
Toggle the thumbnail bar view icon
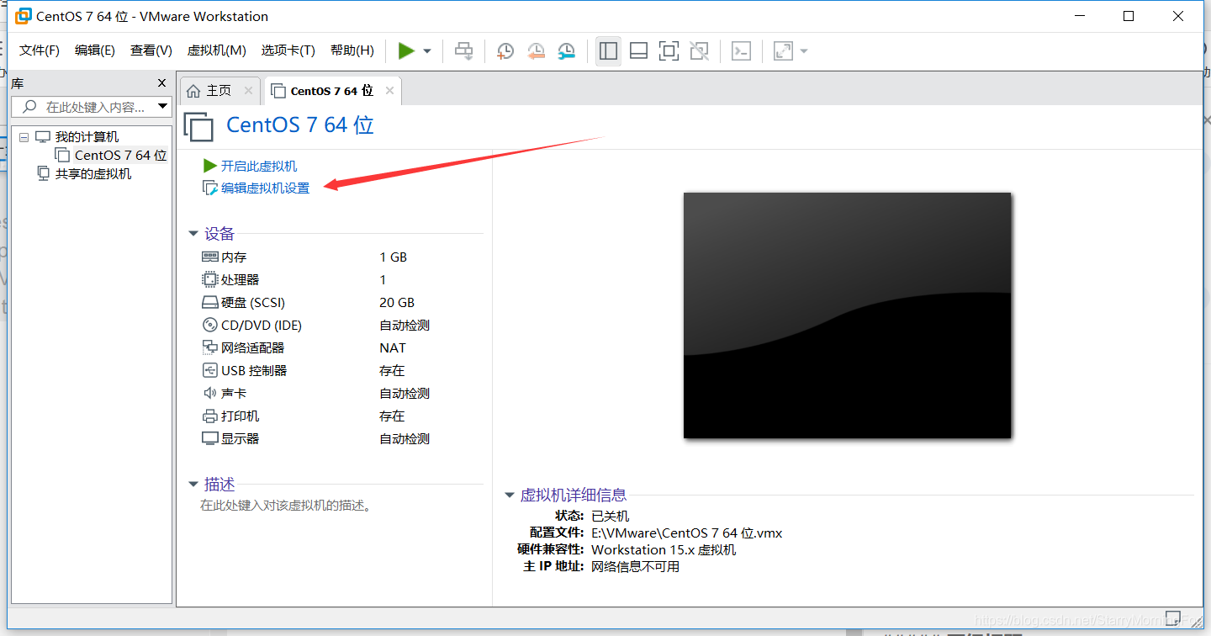coord(638,51)
